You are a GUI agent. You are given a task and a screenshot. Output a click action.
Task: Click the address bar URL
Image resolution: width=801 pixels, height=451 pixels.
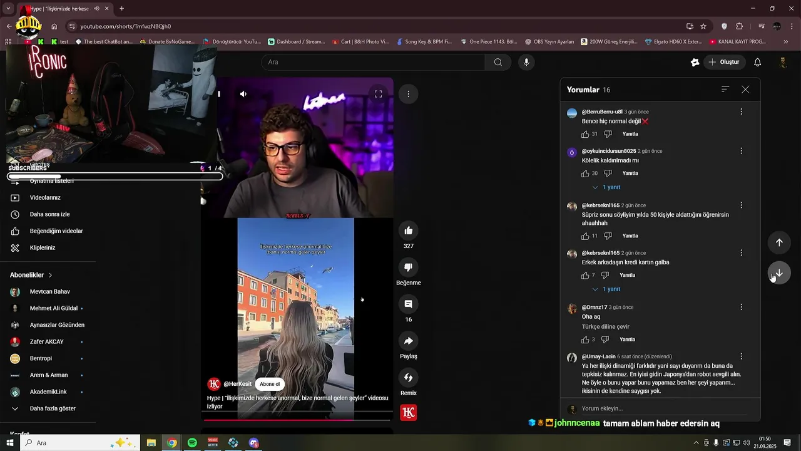click(125, 26)
